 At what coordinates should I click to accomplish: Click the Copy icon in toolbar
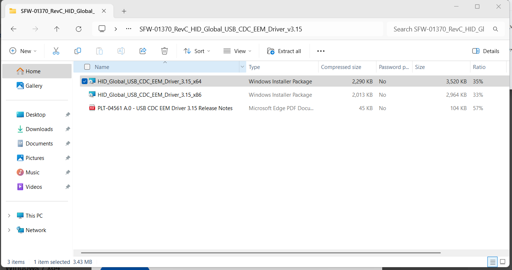pos(77,51)
